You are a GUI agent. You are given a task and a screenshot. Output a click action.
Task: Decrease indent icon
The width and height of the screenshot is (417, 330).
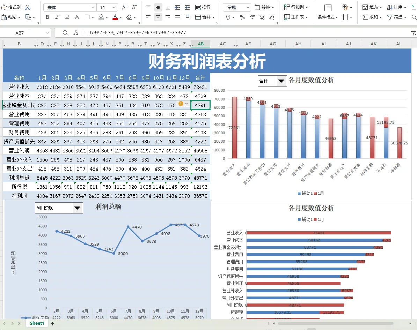[178, 7]
